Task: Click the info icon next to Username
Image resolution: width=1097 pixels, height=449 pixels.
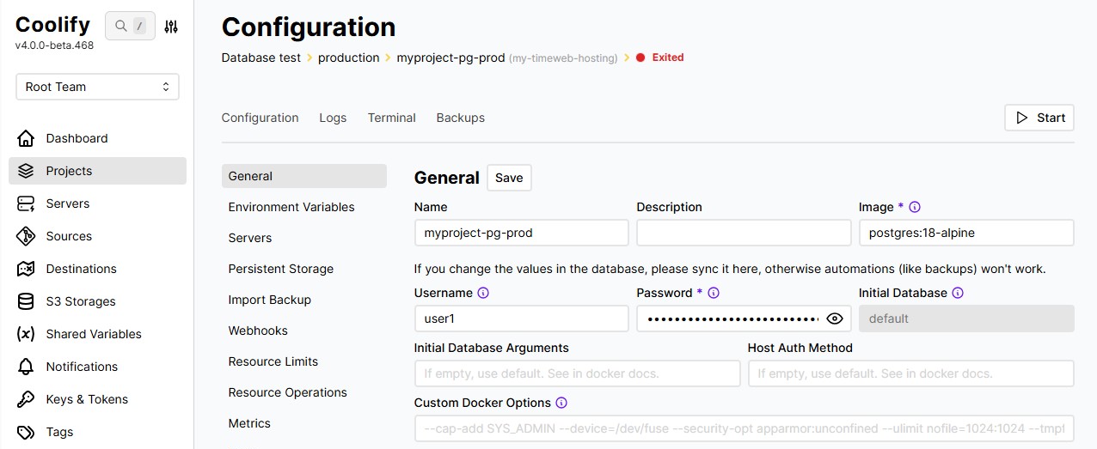Action: (483, 293)
